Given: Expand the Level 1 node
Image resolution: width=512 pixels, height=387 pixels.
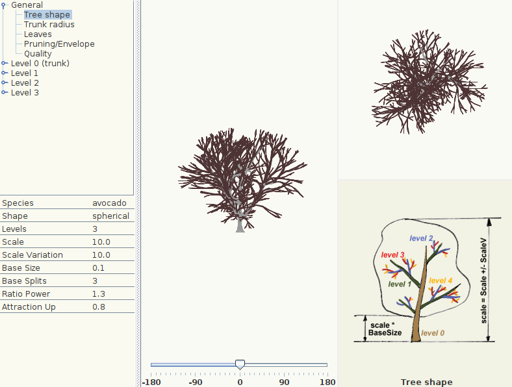Looking at the screenshot, I should click(3, 73).
